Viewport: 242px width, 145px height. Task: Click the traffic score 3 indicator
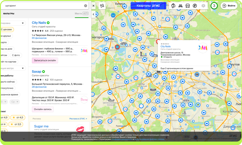(214, 6)
